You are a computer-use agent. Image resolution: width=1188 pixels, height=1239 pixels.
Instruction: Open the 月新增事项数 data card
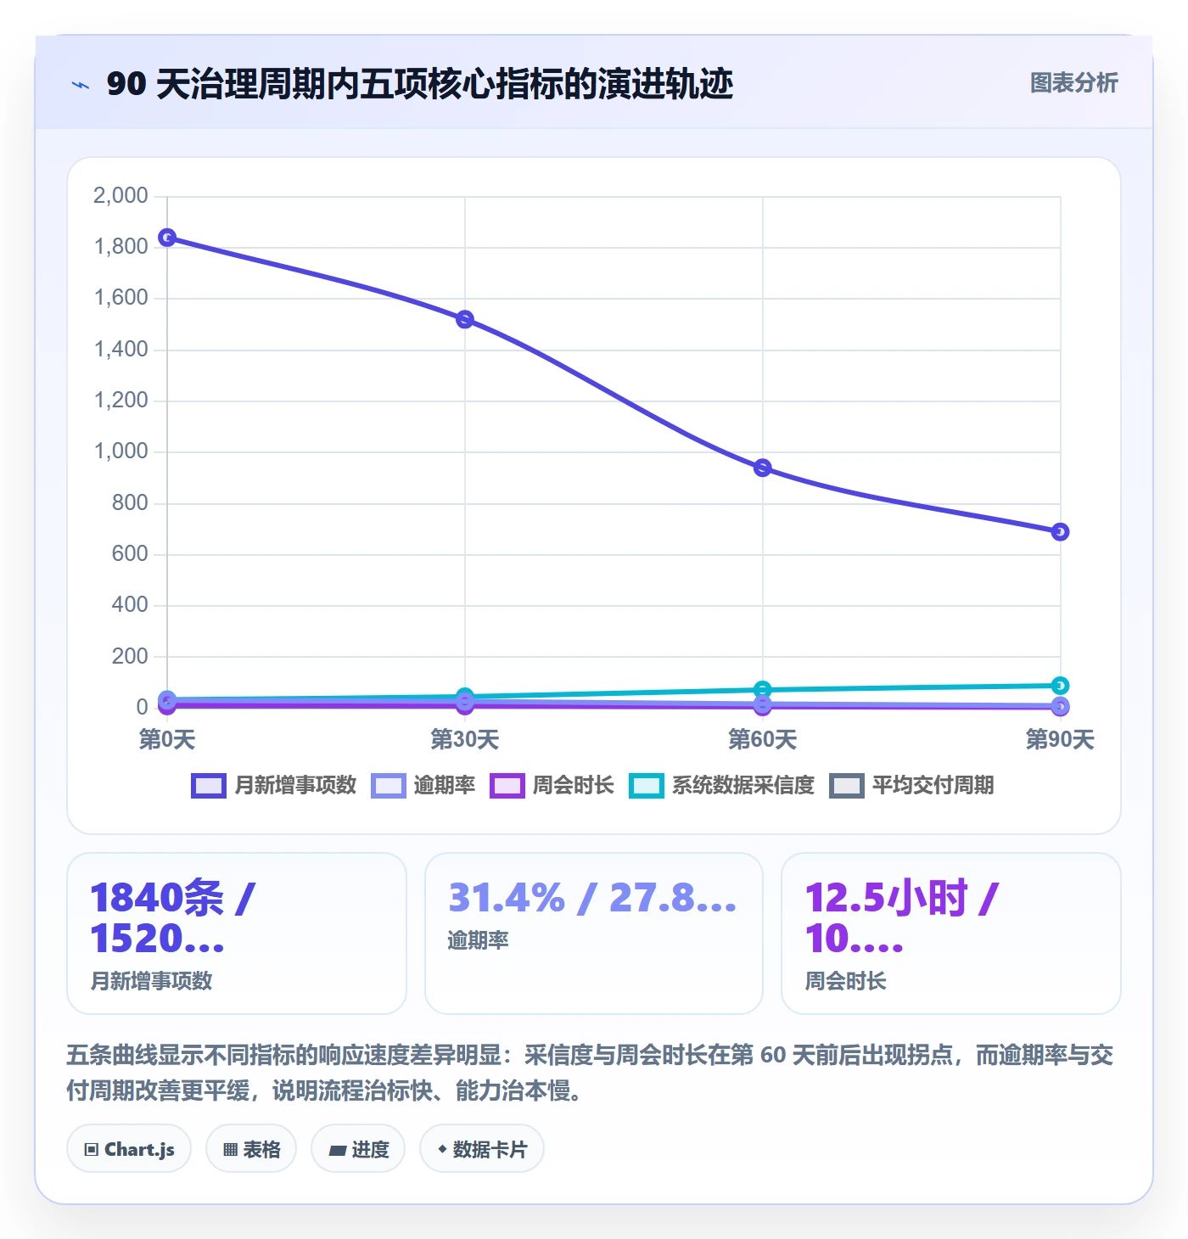coord(237,933)
